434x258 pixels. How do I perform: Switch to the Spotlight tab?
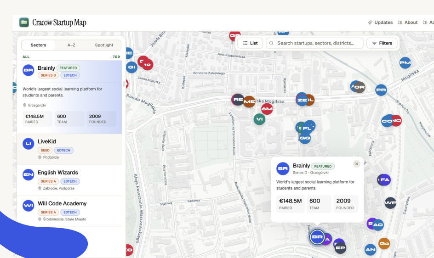coord(104,45)
